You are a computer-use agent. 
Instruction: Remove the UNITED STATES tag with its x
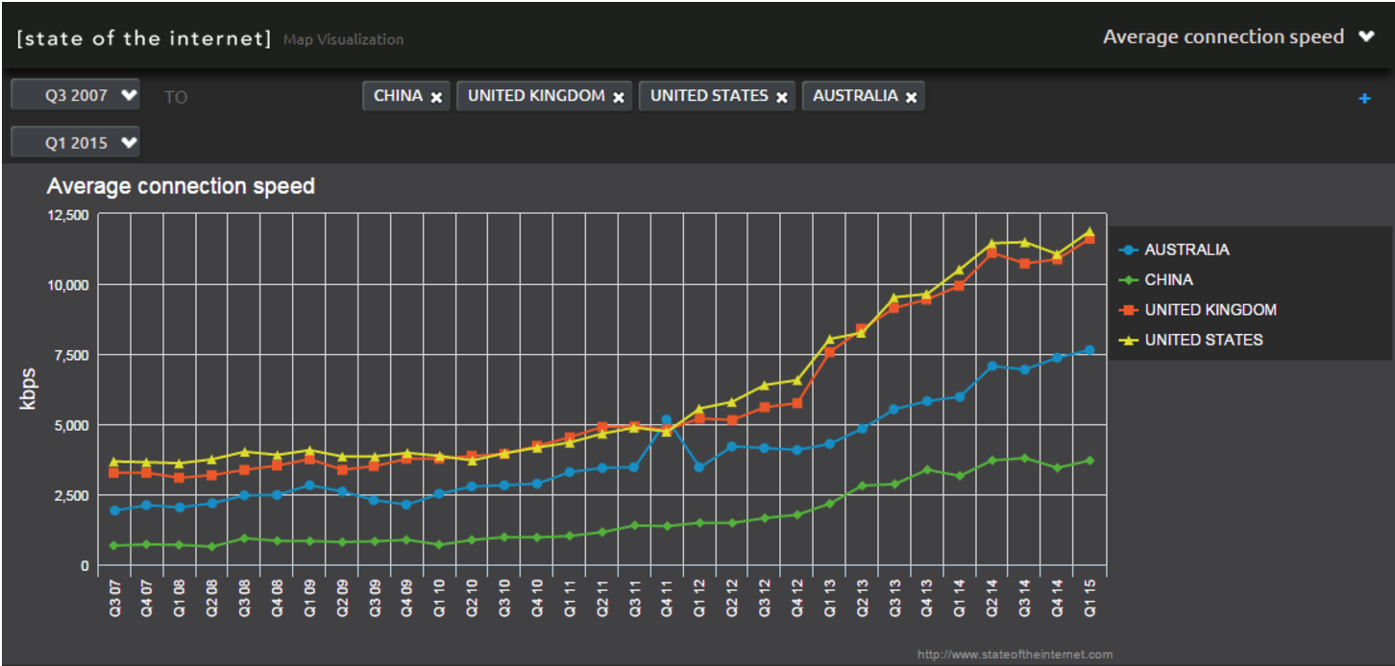(x=782, y=97)
